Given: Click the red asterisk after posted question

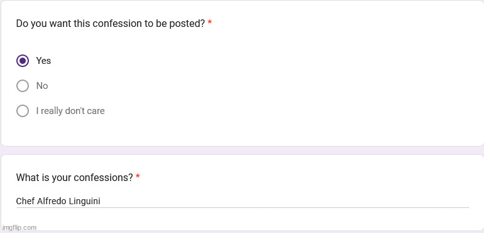Looking at the screenshot, I should click(x=210, y=22).
